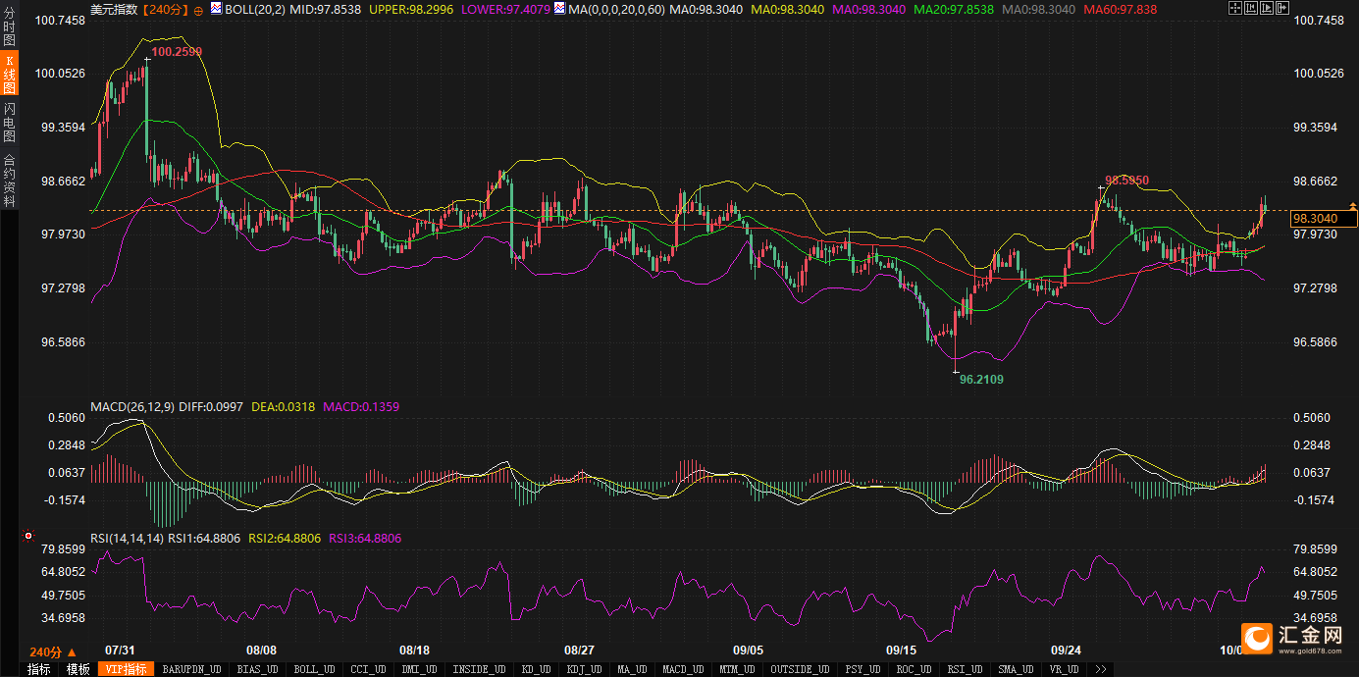Click the 96.2109 low price marker
The height and width of the screenshot is (677, 1359).
coord(981,379)
